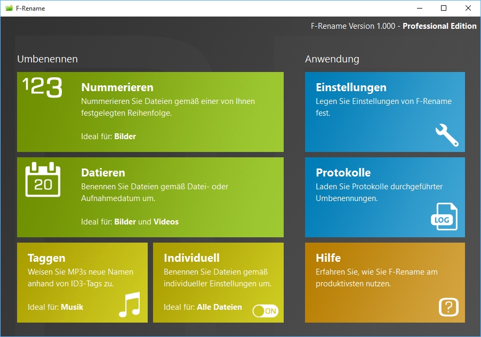481x337 pixels.
Task: Click the question mark icon in Hilfe
Action: click(x=448, y=307)
